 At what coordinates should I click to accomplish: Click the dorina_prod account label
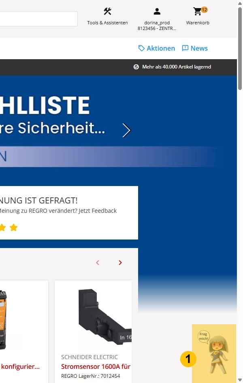(157, 23)
